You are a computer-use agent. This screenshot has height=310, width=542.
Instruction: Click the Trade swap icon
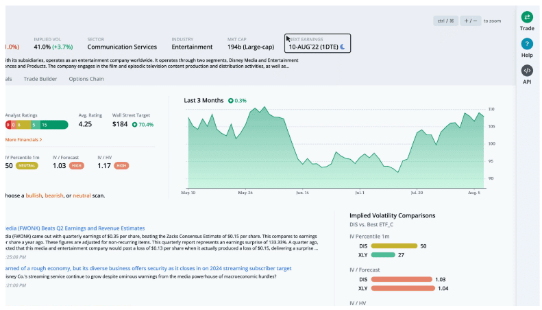coord(526,17)
